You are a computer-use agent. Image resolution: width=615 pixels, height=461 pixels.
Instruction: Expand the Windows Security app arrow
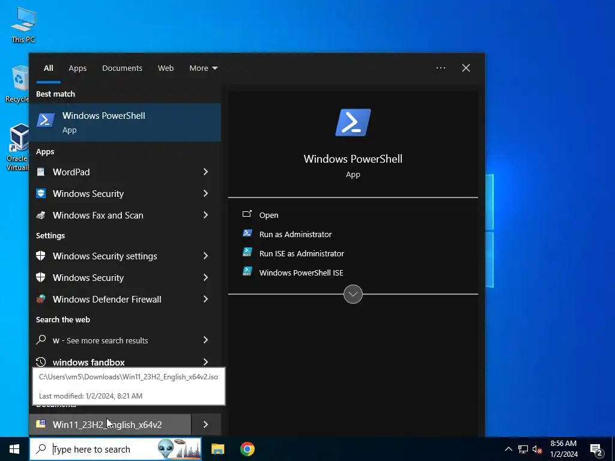coord(205,193)
